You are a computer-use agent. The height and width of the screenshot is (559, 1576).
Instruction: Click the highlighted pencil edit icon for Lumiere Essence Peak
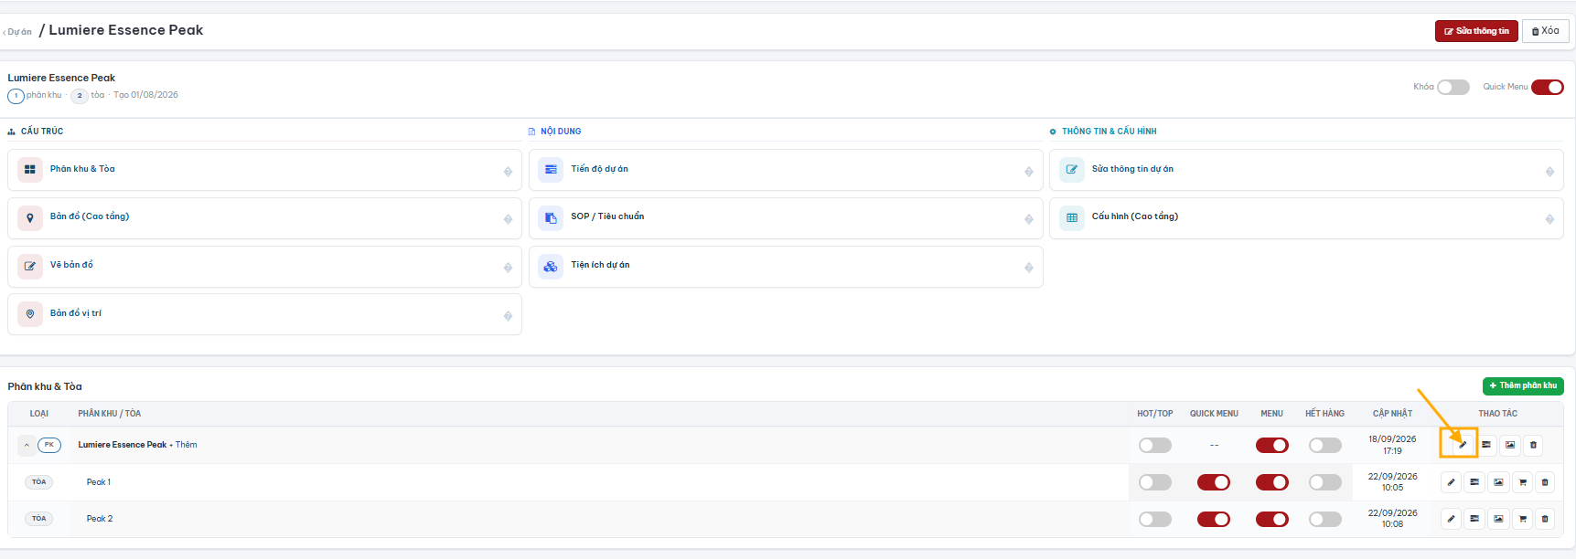1462,445
